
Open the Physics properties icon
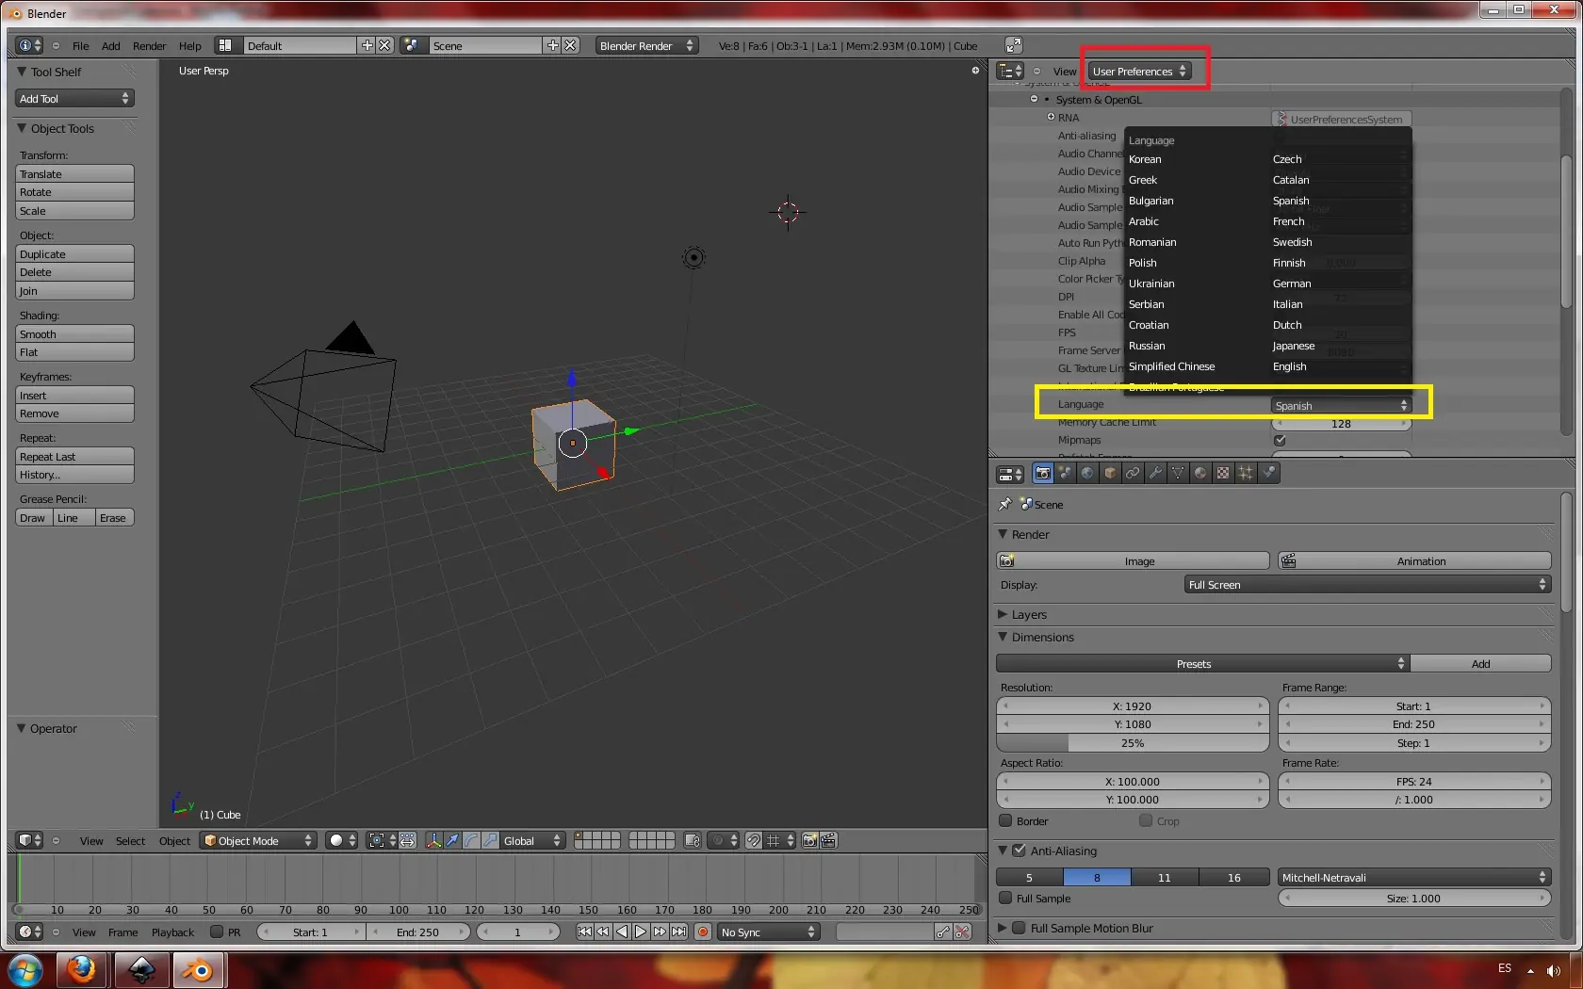coord(1268,473)
